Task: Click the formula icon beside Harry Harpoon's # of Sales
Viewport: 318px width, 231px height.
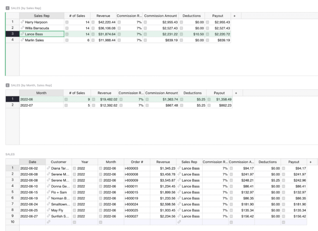Action: (67, 22)
